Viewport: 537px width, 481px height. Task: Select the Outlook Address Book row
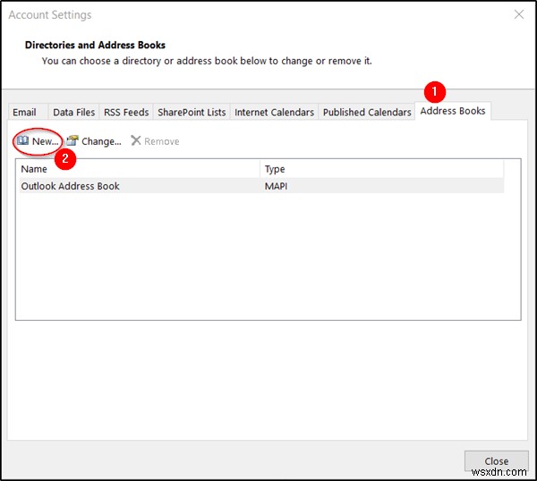(261, 186)
